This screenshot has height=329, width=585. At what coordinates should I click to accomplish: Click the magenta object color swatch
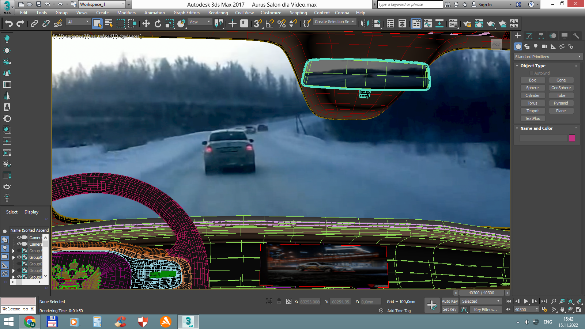click(572, 138)
